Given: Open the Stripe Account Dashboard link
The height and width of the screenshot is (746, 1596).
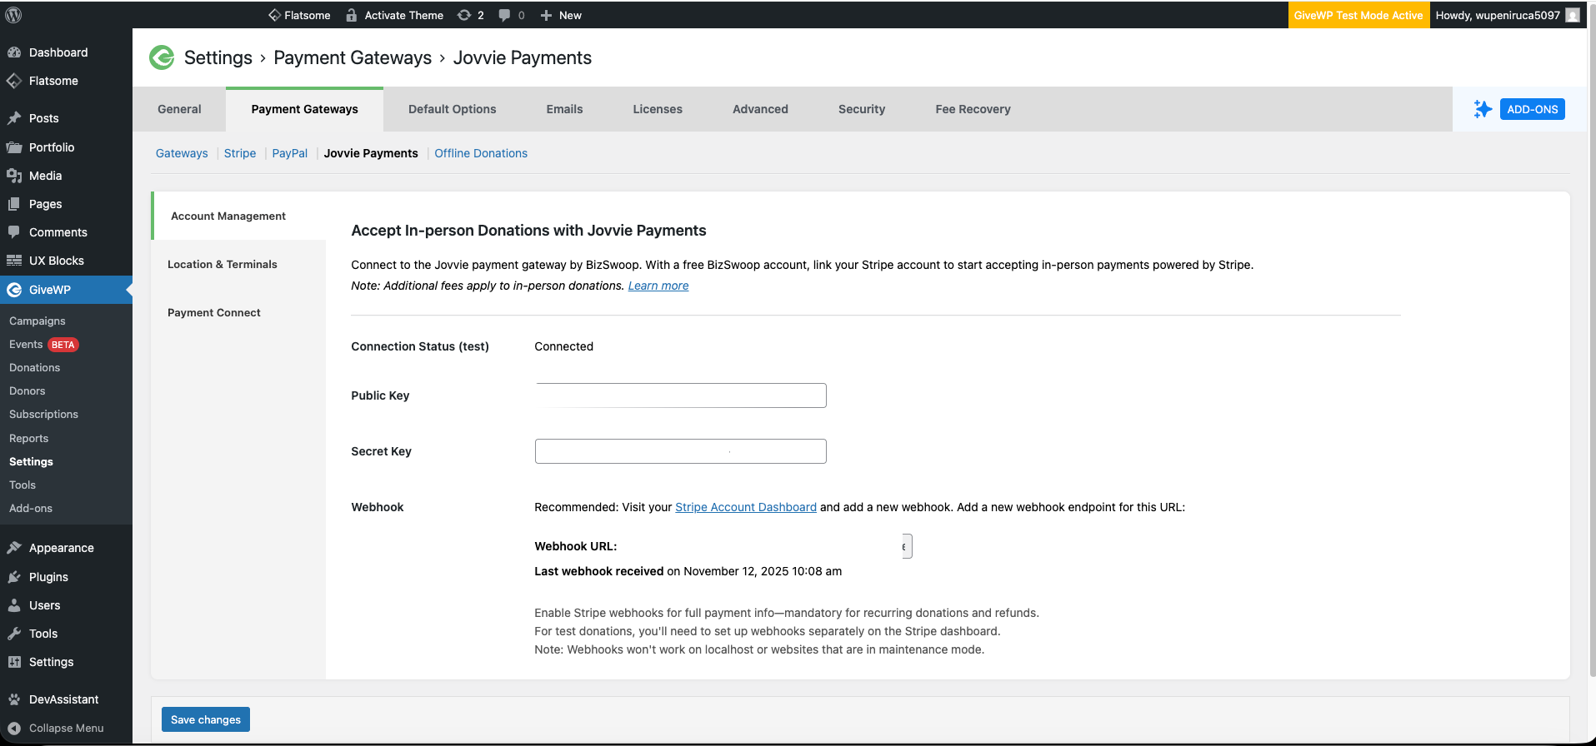Looking at the screenshot, I should pyautogui.click(x=745, y=507).
